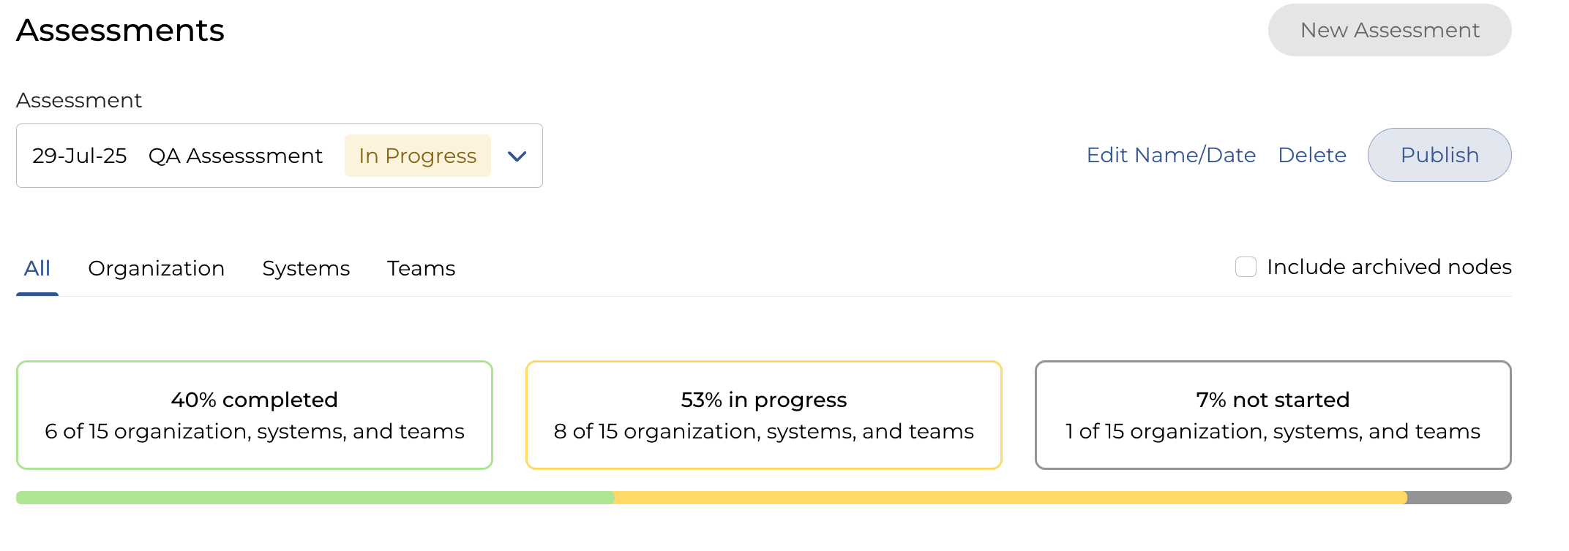The width and height of the screenshot is (1569, 551).
Task: Click the 29-Jul-25 date in the assessment selector
Action: 79,156
